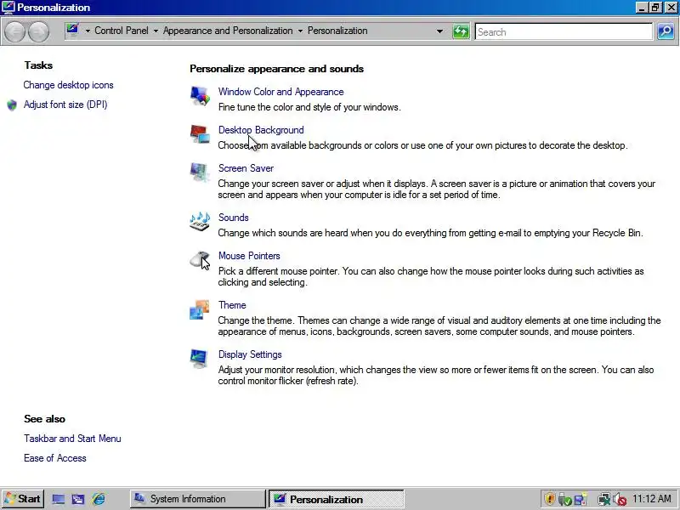Viewport: 680px width, 510px height.
Task: Click the Window Color and Appearance icon
Action: click(200, 95)
